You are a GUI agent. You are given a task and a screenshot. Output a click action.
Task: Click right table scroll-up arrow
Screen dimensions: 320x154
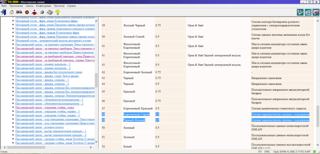[318, 21]
